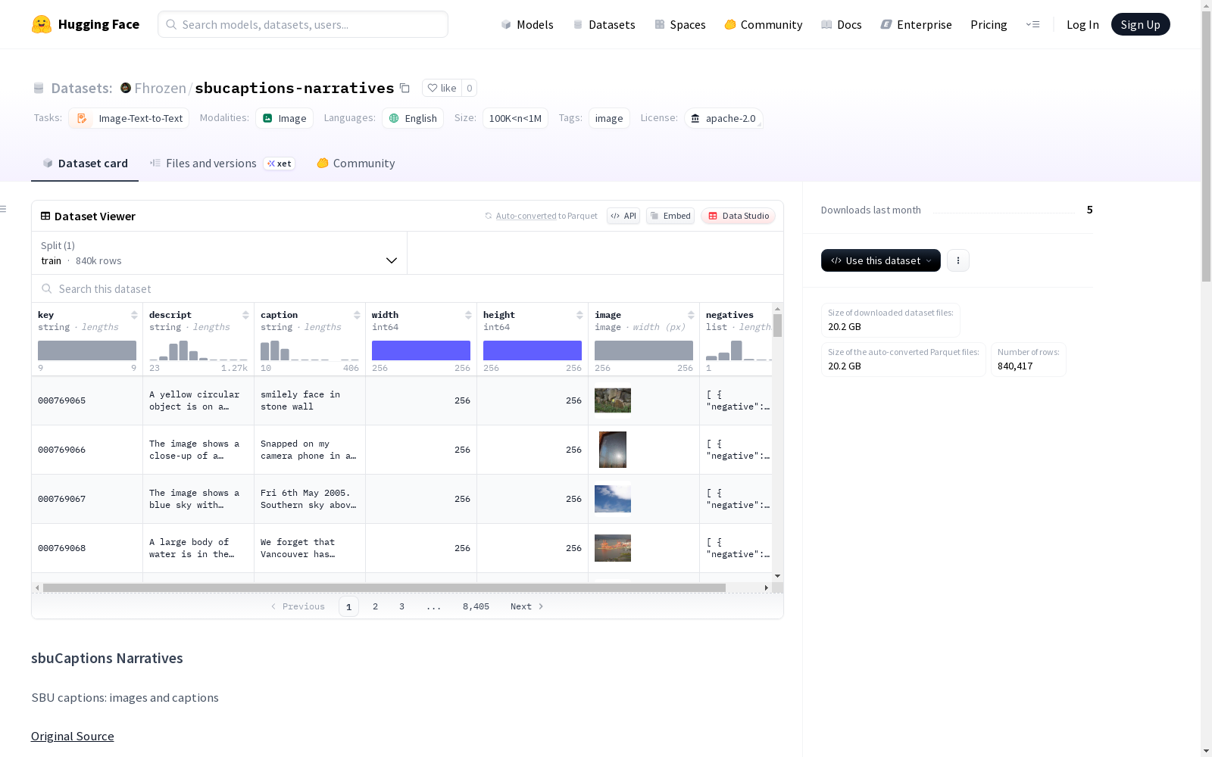This screenshot has width=1212, height=757.
Task: Open the Embed viewer option
Action: (x=670, y=216)
